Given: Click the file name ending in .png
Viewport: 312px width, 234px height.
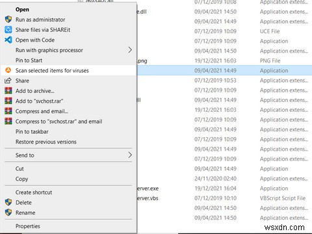Looking at the screenshot, I should coord(142,61).
